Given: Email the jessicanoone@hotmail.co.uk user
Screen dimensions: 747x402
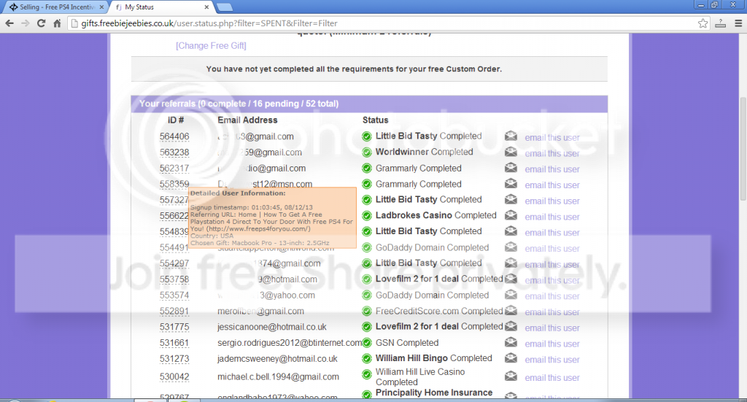Looking at the screenshot, I should 552,328.
